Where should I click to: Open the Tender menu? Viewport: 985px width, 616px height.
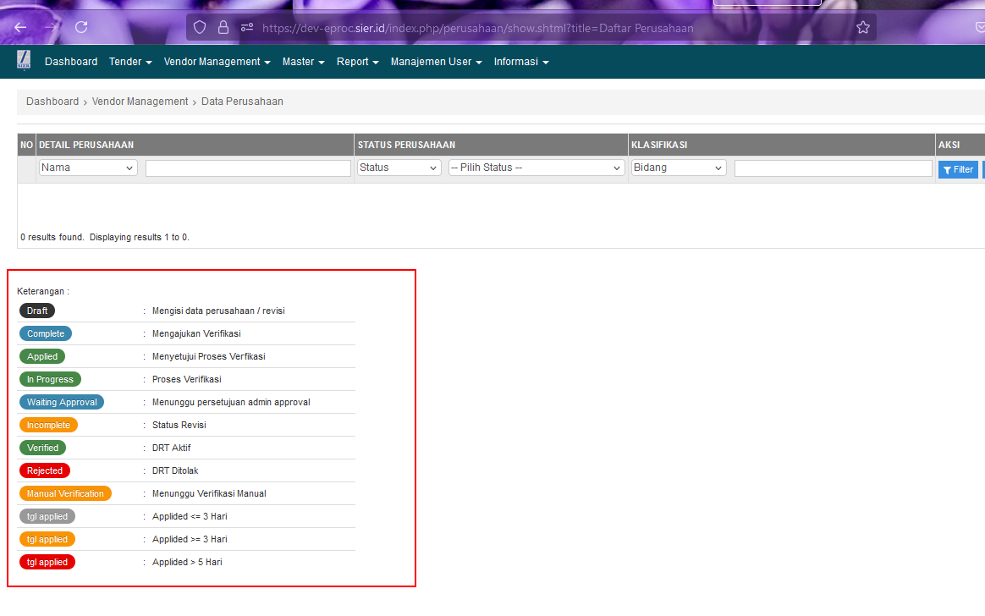tap(130, 62)
